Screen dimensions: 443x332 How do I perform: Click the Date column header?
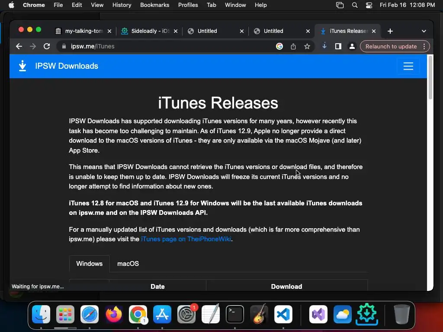[157, 286]
